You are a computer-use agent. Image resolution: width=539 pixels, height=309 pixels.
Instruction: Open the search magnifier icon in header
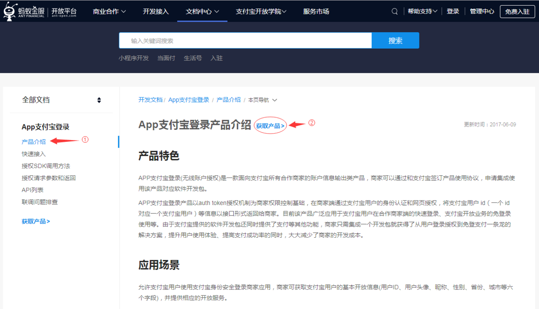395,12
